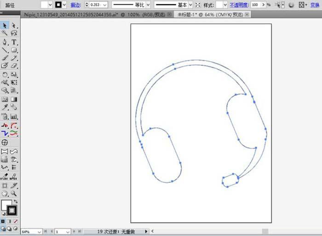Select the Slice tool
This screenshot has height=236, width=322.
[14, 186]
